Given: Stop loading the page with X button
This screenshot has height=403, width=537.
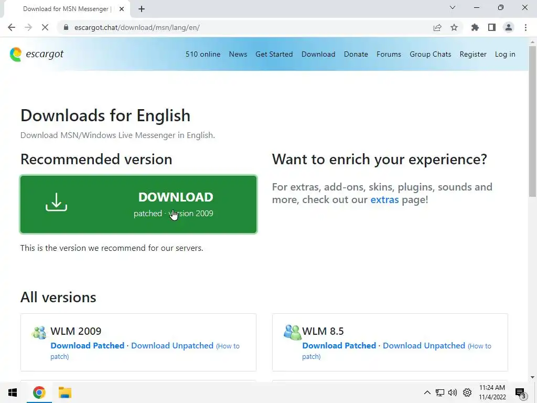Looking at the screenshot, I should pyautogui.click(x=45, y=27).
